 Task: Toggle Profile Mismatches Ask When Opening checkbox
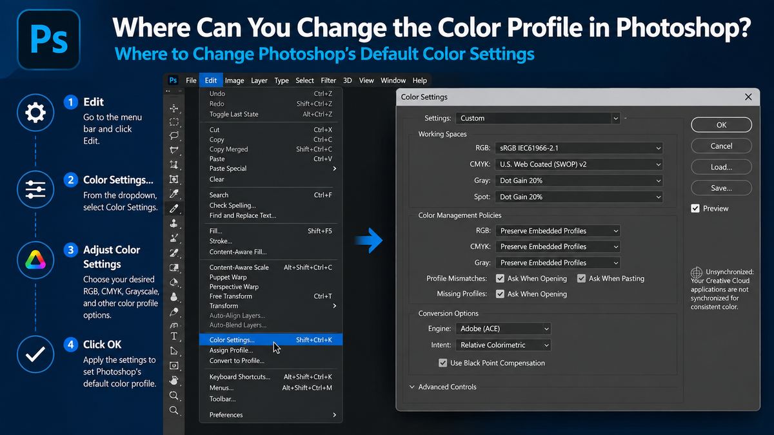[x=500, y=278]
